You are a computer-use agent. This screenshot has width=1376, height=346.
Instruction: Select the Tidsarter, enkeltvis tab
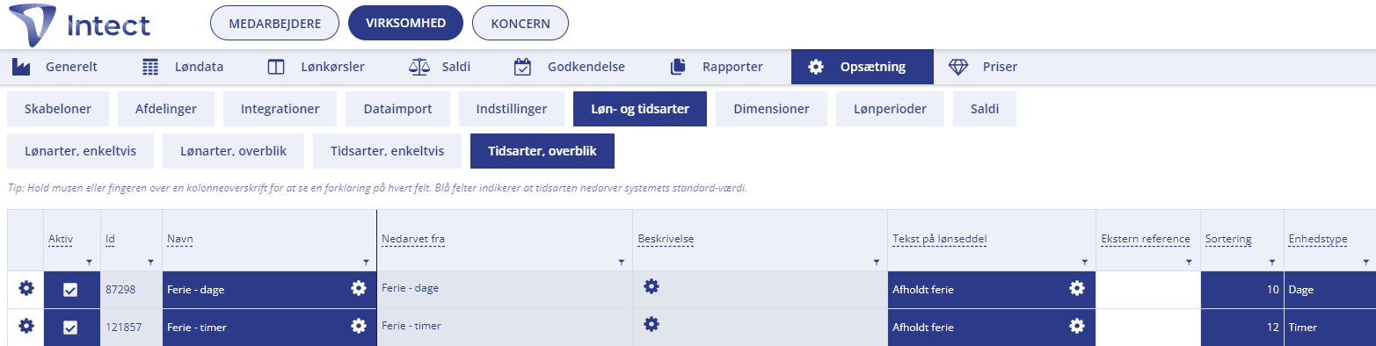tap(387, 151)
